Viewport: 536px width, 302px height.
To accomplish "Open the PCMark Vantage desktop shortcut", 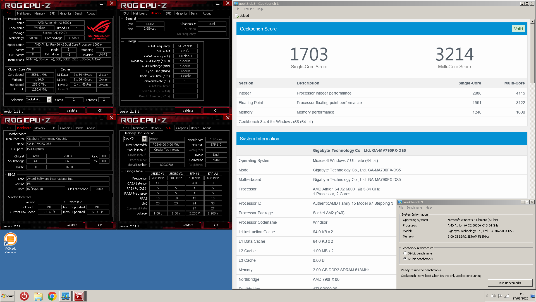I will [10, 243].
